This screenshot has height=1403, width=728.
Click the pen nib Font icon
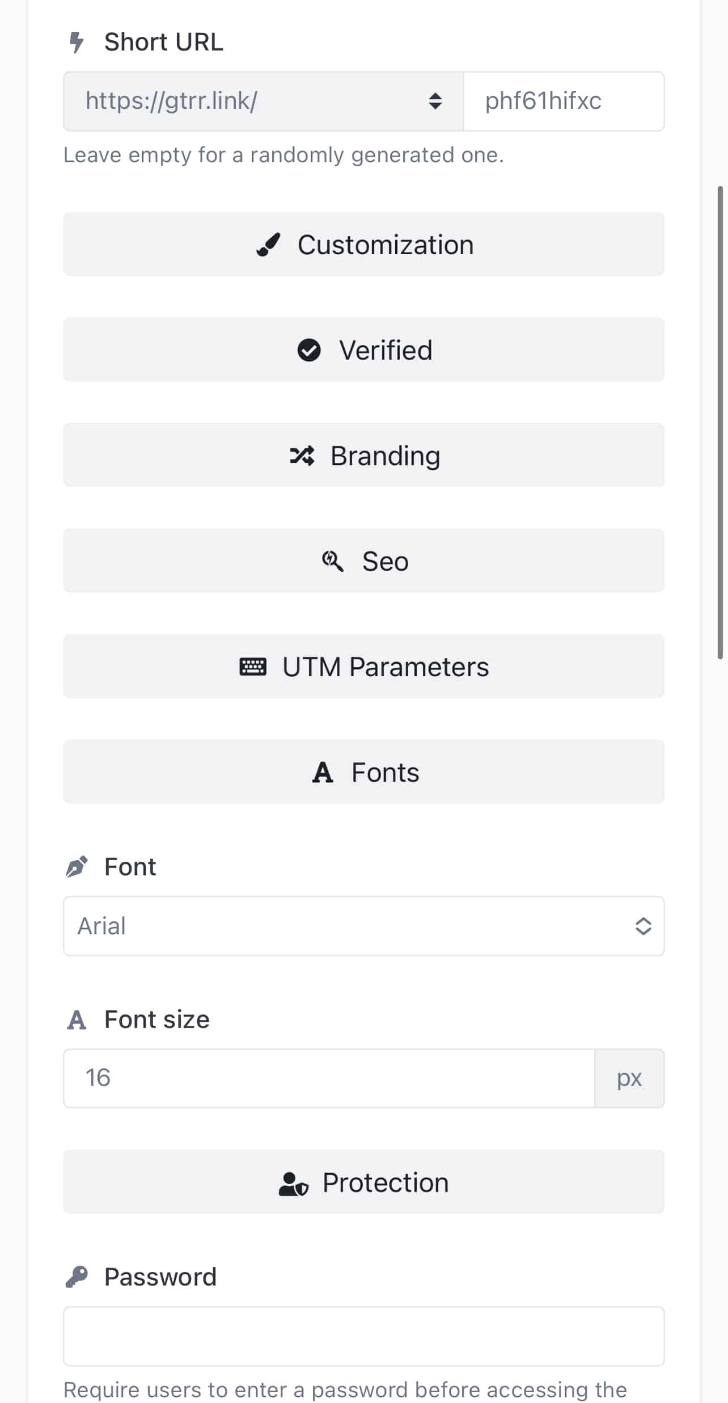(x=77, y=867)
